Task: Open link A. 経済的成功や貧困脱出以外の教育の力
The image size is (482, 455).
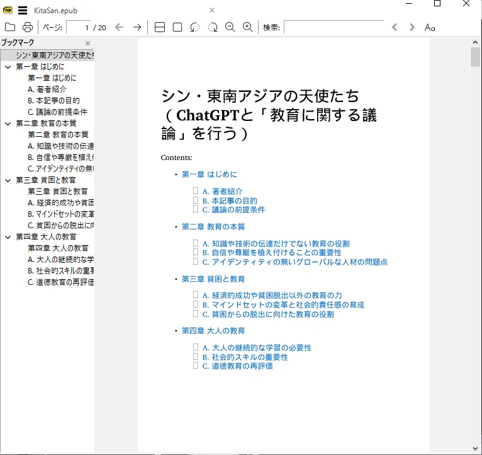Action: click(x=272, y=296)
